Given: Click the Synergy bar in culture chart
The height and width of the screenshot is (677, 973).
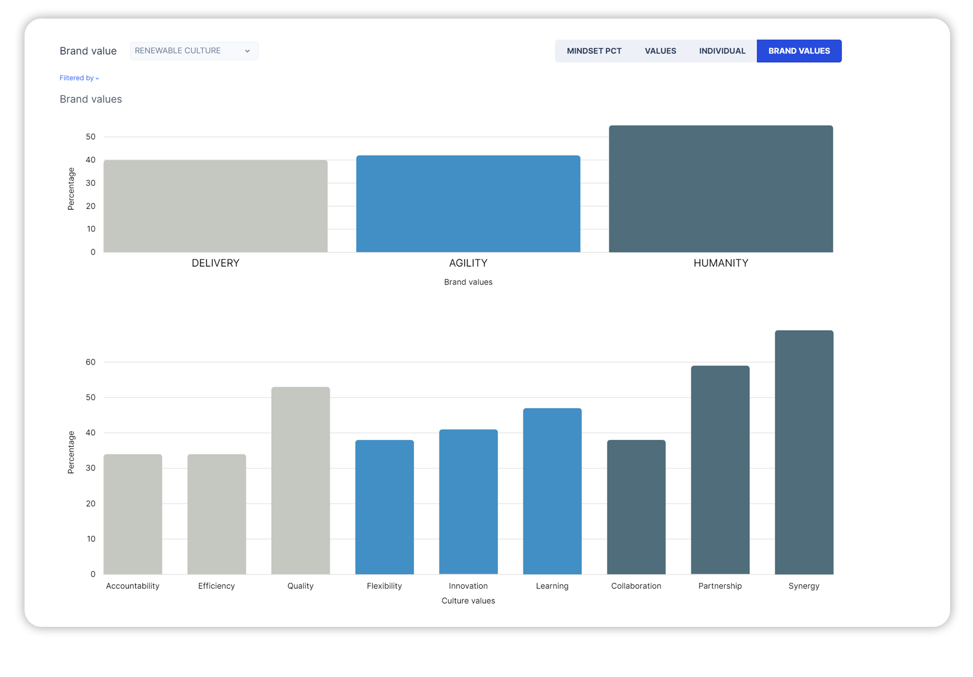Looking at the screenshot, I should [x=804, y=452].
